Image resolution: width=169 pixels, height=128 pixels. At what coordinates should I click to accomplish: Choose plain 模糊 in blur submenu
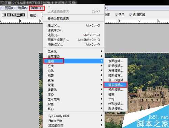(116, 94)
